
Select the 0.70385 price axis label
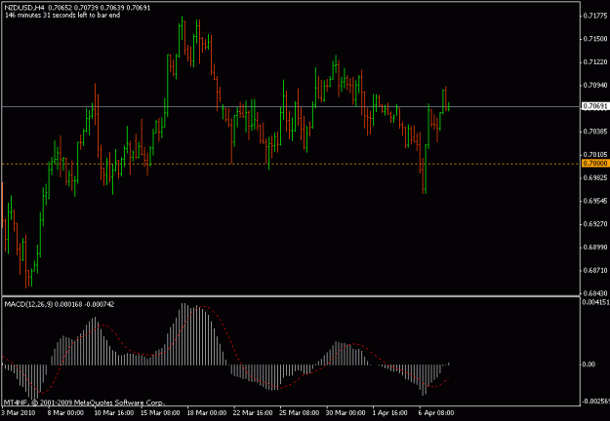pyautogui.click(x=595, y=132)
